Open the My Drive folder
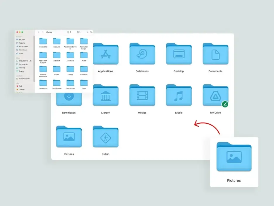The height and width of the screenshot is (206, 274). (215, 95)
